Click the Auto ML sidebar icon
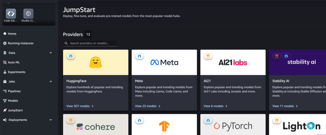The image size is (326, 135). (x=5, y=62)
